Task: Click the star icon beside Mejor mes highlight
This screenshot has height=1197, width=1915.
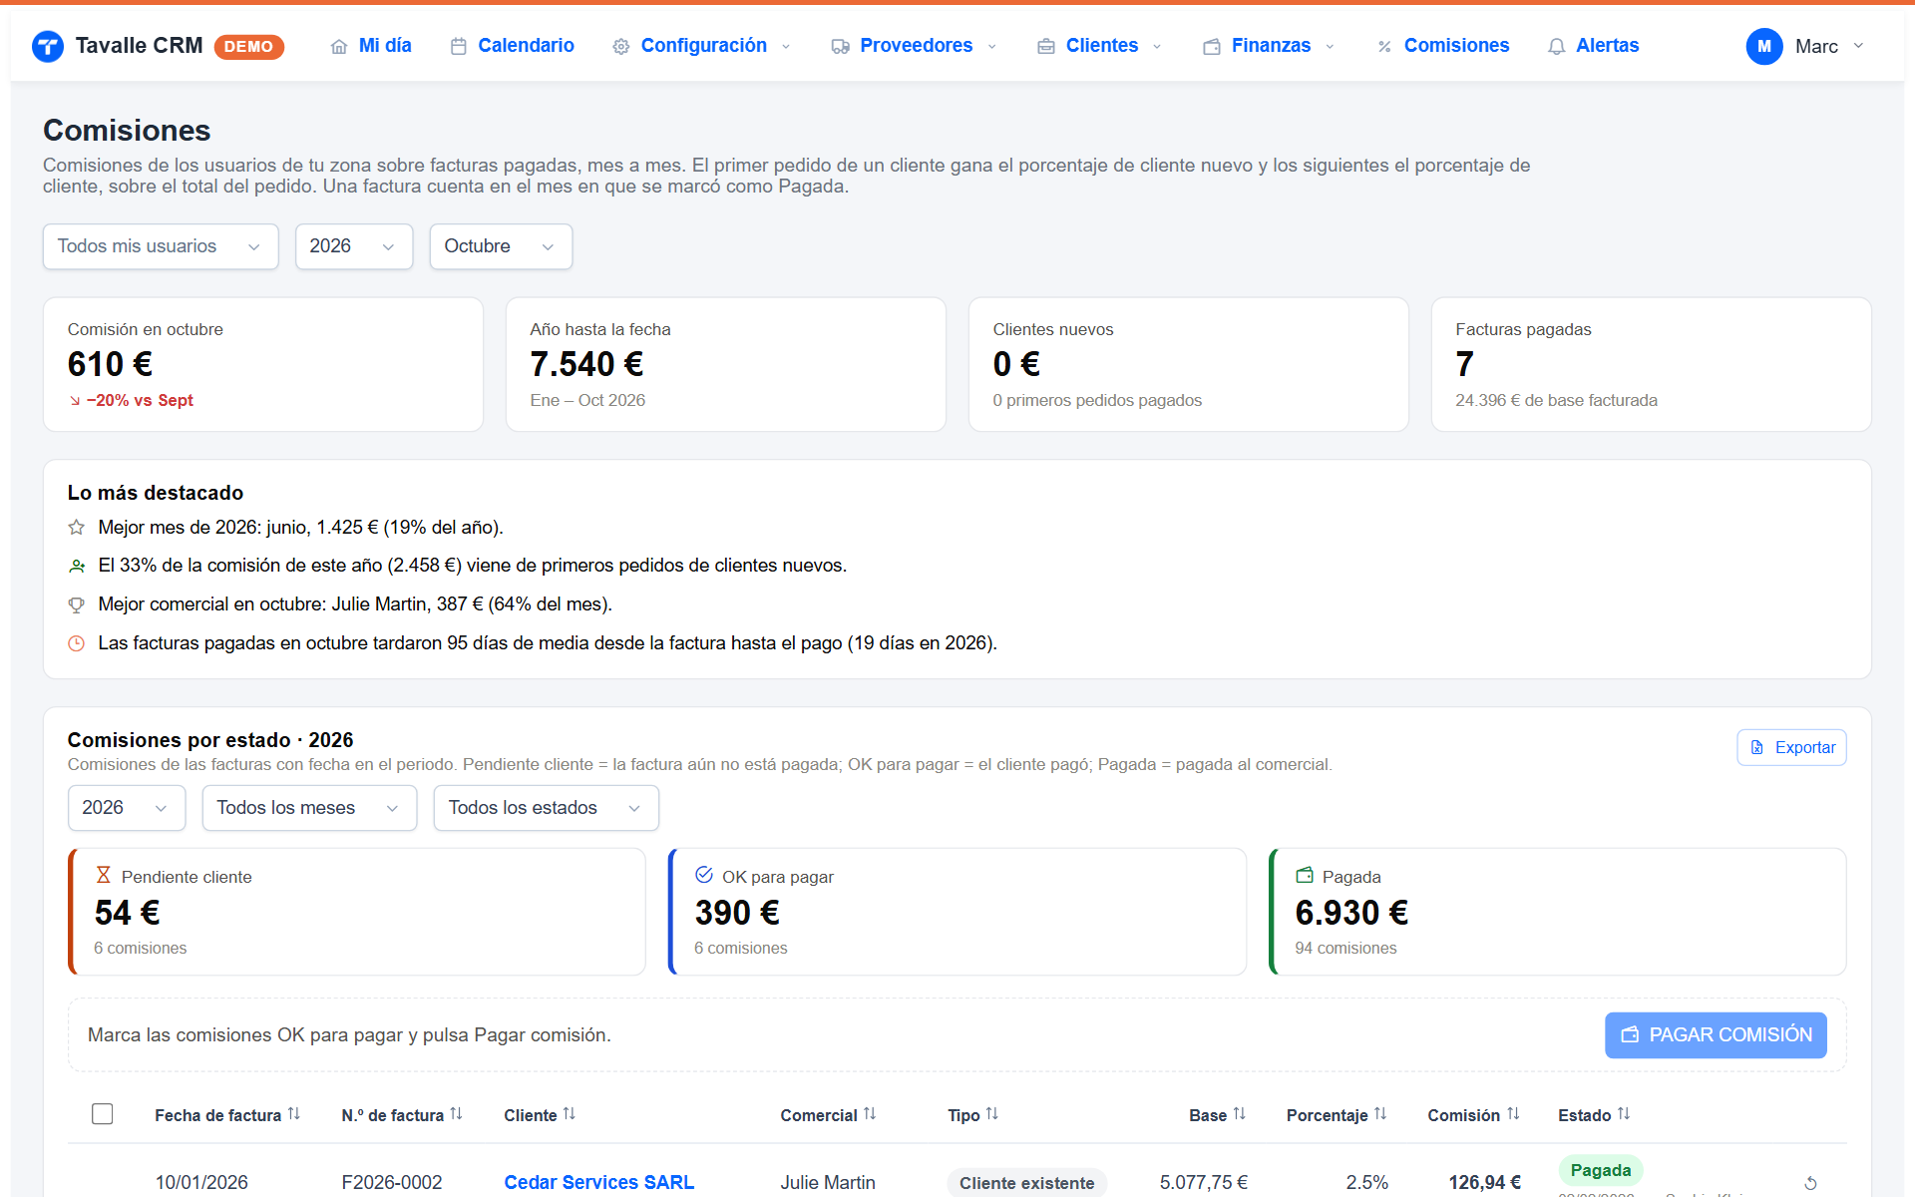Action: click(77, 527)
